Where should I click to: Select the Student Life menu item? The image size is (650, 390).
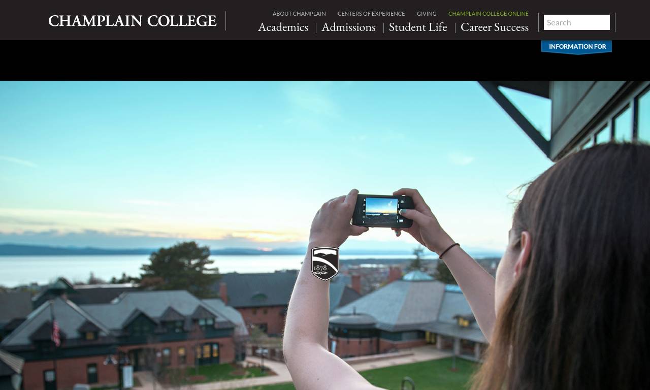(418, 27)
